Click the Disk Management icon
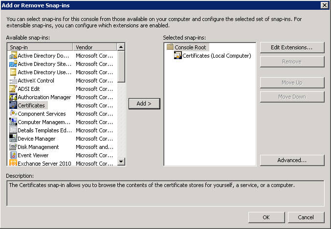Screen dimensions: 331x229 click(x=13, y=147)
